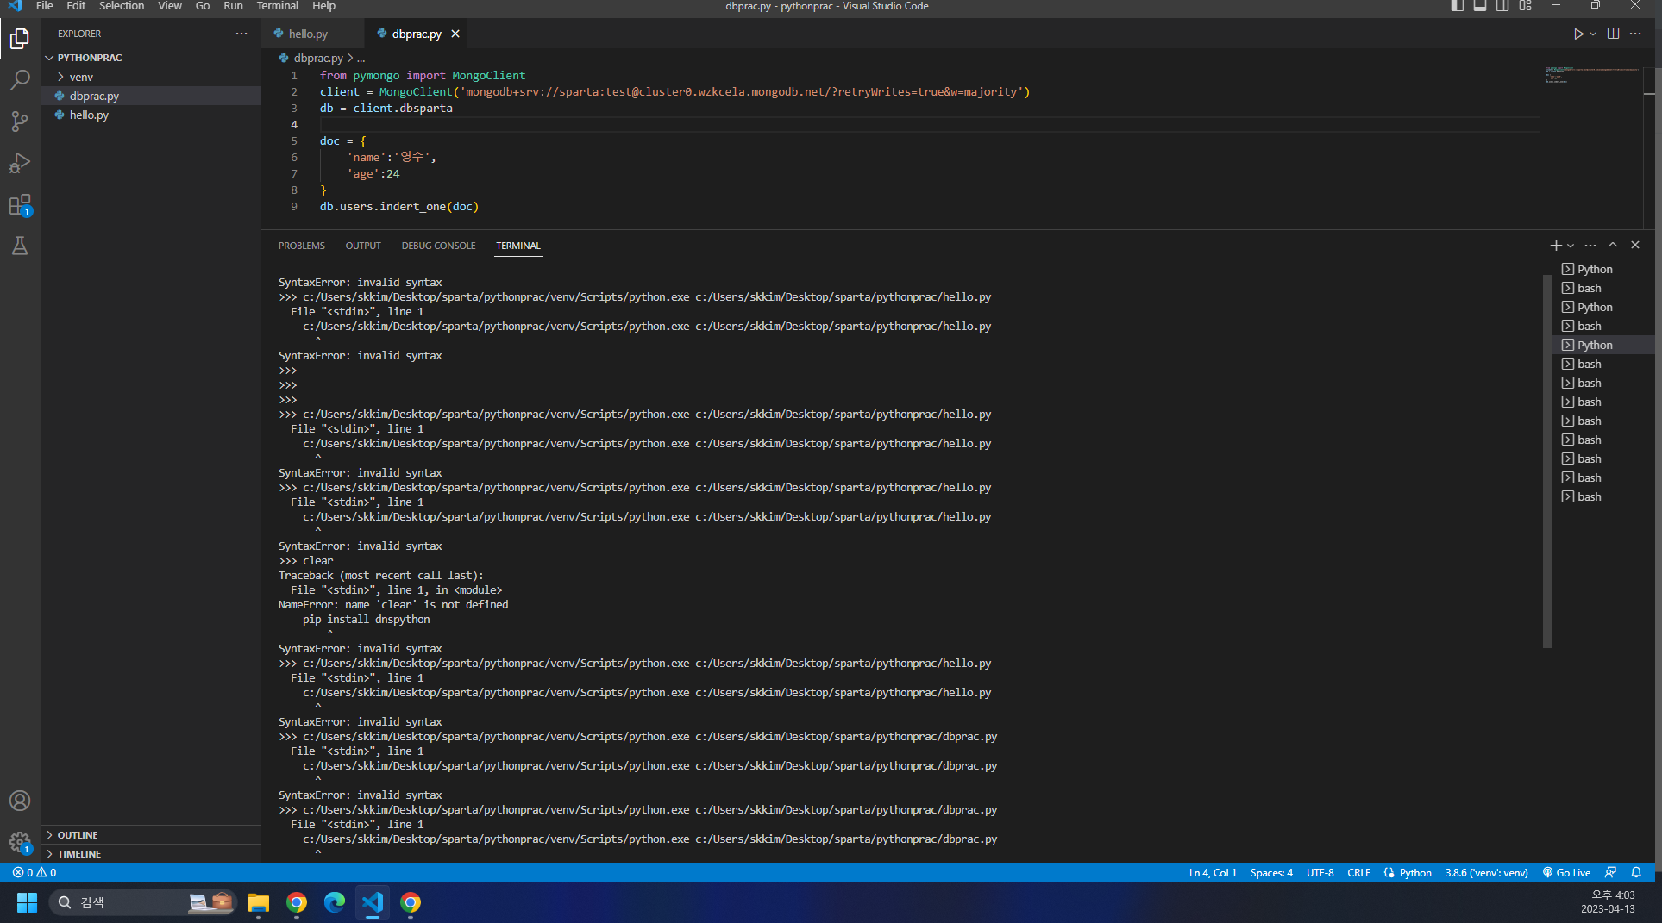Image resolution: width=1662 pixels, height=923 pixels.
Task: Open Explorer Views and More Actions ellipsis
Action: point(241,34)
